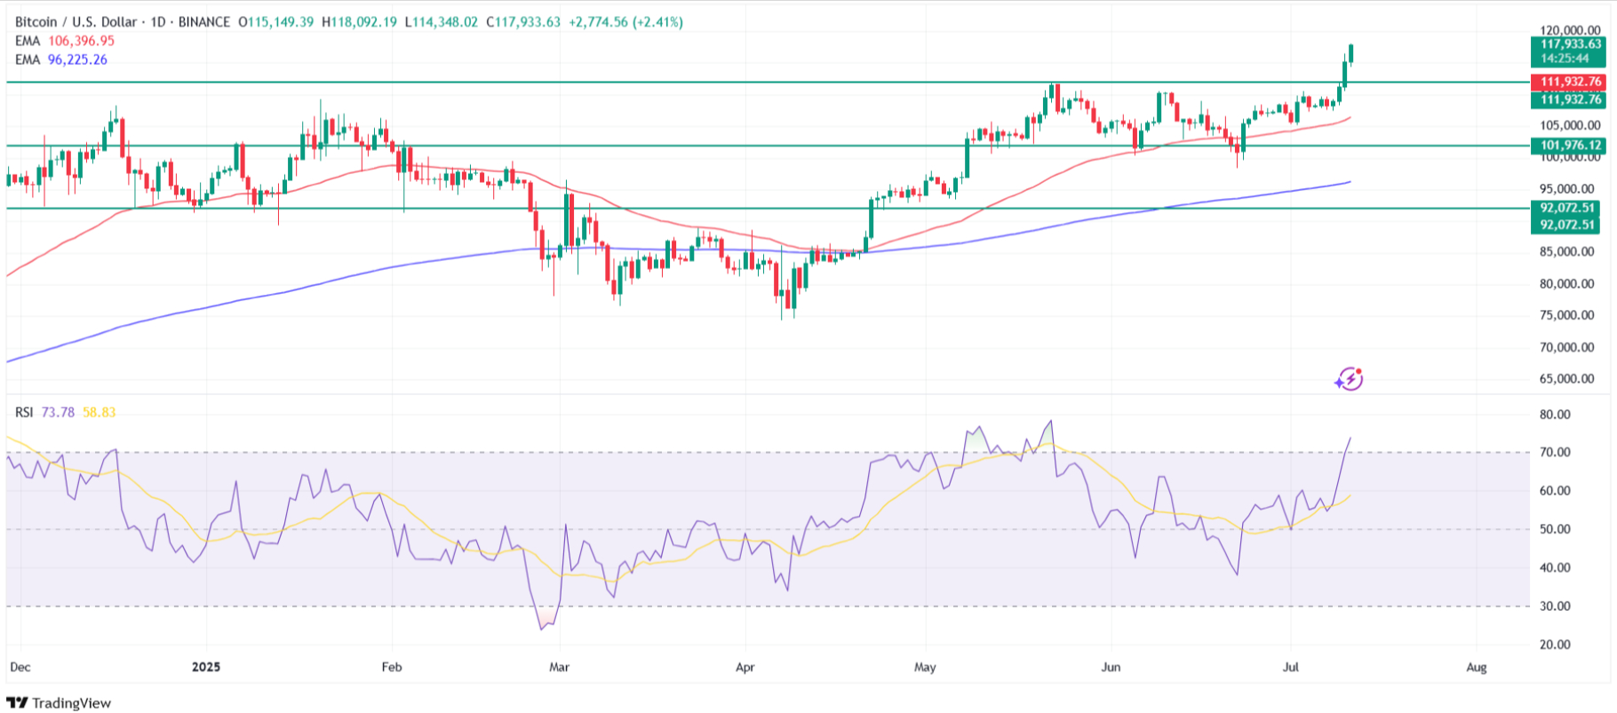1617x713 pixels.
Task: Click the current price label 117,933.63
Action: point(1571,44)
